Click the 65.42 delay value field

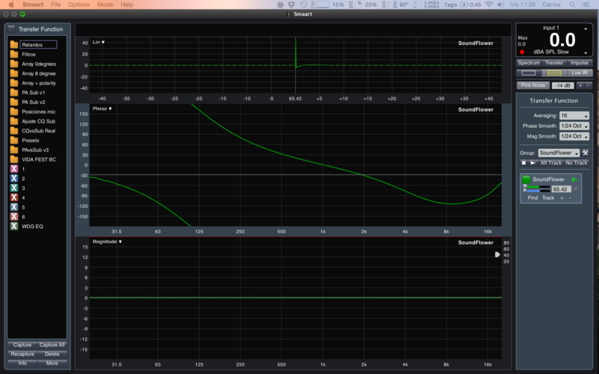click(561, 190)
